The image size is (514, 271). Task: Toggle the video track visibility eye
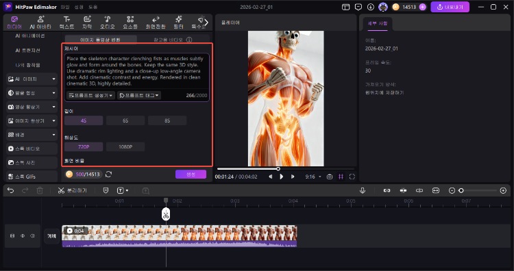(23, 235)
